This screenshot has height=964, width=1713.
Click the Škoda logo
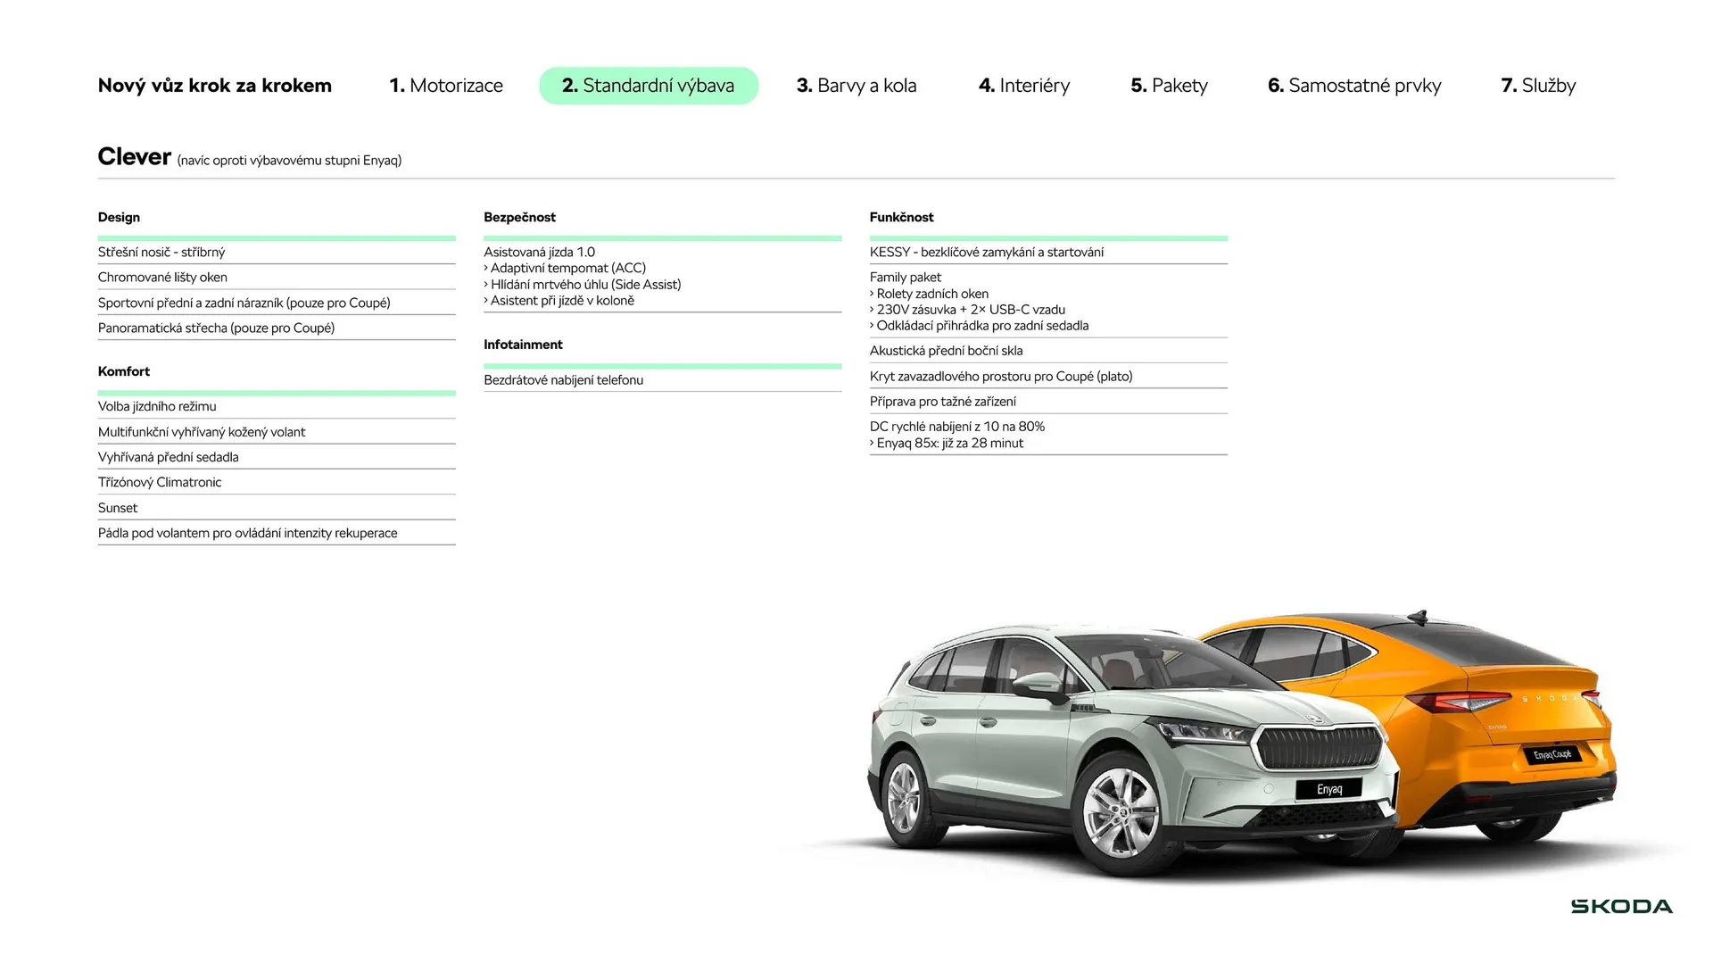coord(1621,907)
